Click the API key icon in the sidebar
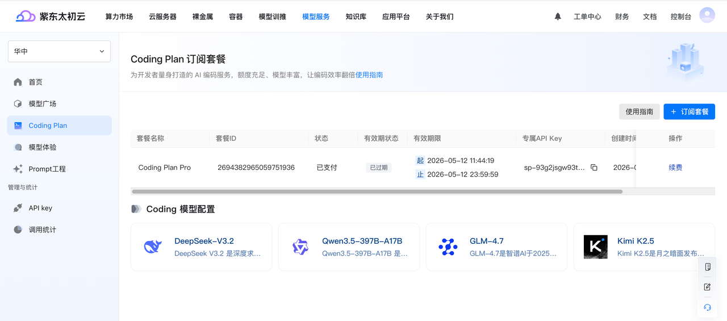This screenshot has height=321, width=727. point(18,208)
